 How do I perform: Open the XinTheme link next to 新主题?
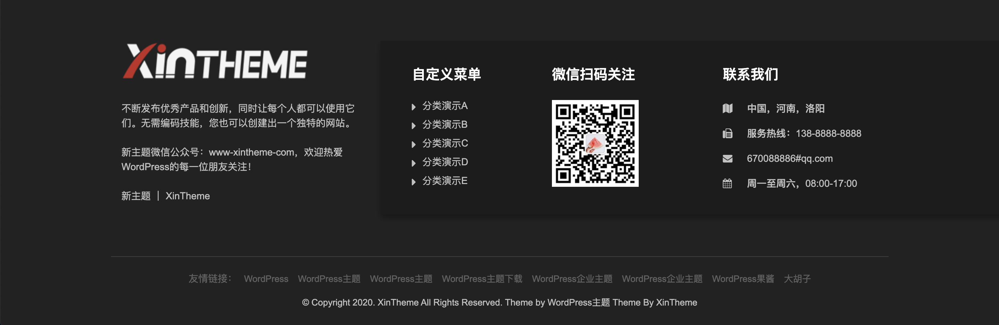click(188, 196)
